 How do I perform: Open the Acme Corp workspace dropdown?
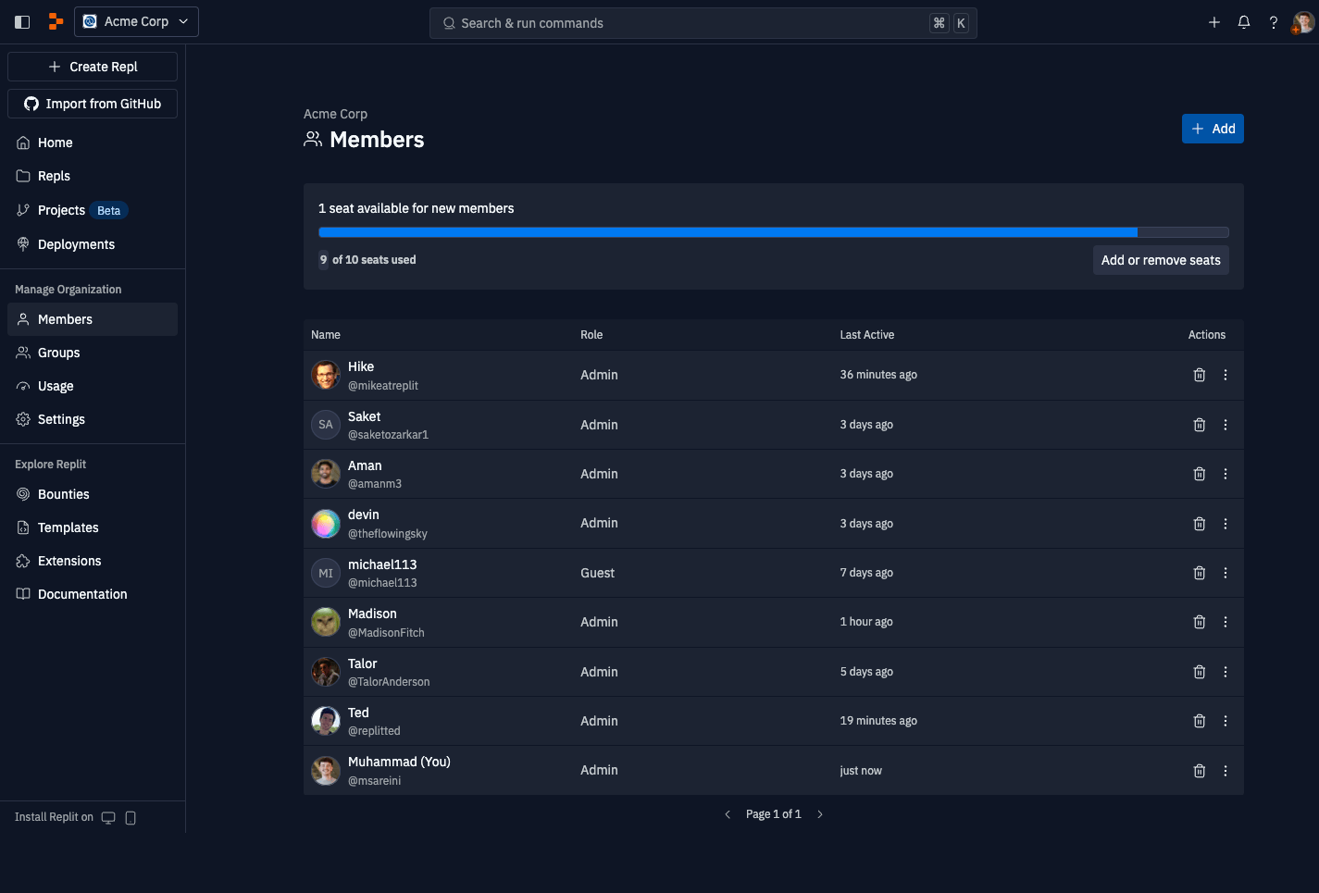point(136,21)
